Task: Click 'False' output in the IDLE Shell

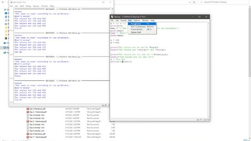Action: tap(17, 76)
